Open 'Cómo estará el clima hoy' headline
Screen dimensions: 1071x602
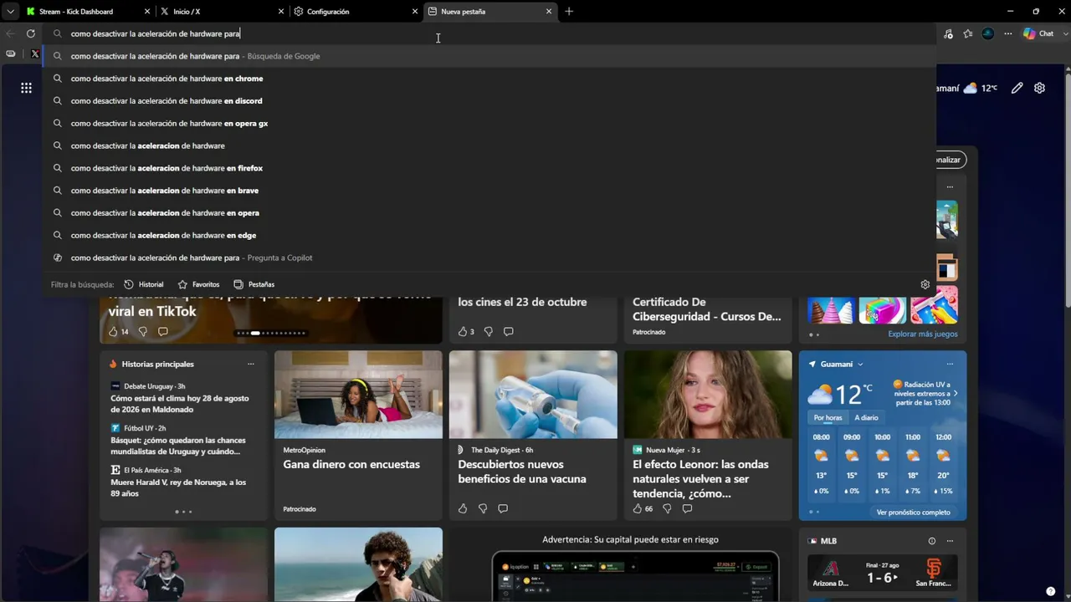pos(180,404)
